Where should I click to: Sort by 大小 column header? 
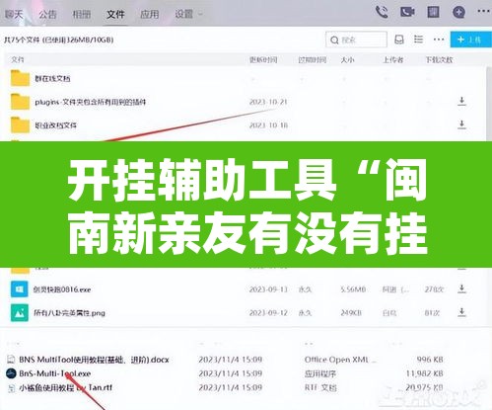347,60
